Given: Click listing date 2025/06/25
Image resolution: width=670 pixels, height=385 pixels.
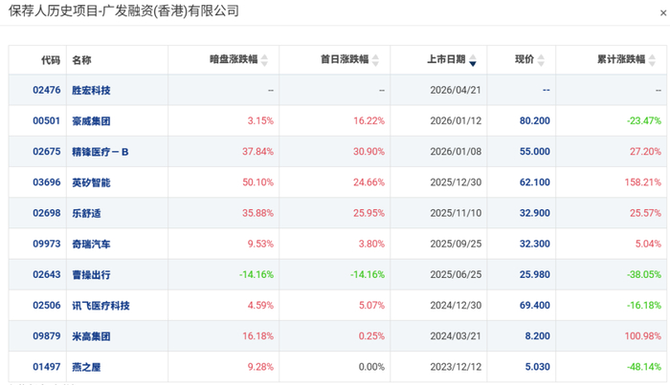Looking at the screenshot, I should [456, 274].
